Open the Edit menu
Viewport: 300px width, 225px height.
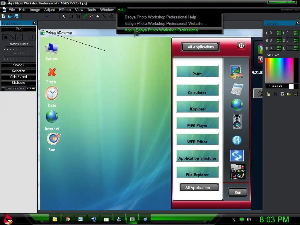(x=22, y=10)
